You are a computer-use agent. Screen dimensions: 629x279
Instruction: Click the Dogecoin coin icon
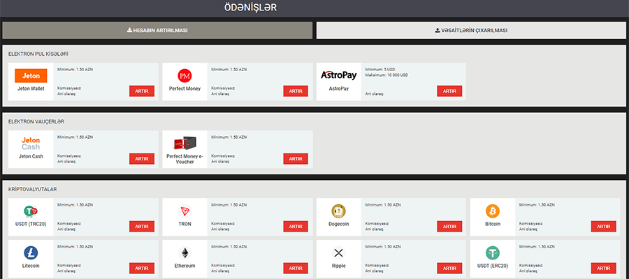(x=338, y=211)
